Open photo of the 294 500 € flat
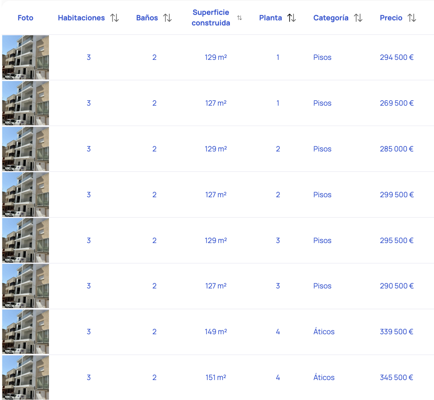Image resolution: width=434 pixels, height=400 pixels. (x=25, y=57)
